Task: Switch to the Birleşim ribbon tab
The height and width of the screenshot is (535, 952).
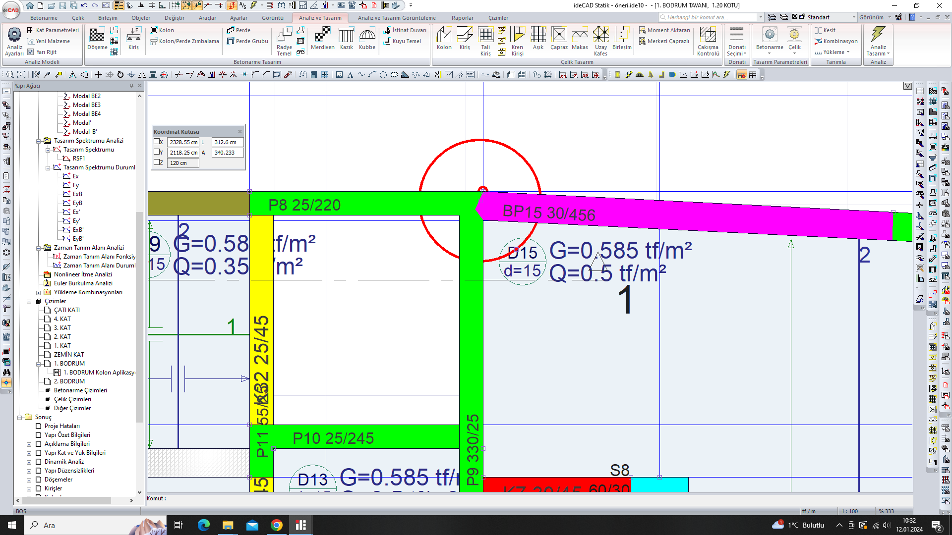Action: [x=108, y=18]
